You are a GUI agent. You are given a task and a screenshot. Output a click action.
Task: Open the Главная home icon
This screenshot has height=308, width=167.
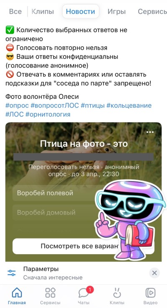tap(17, 293)
